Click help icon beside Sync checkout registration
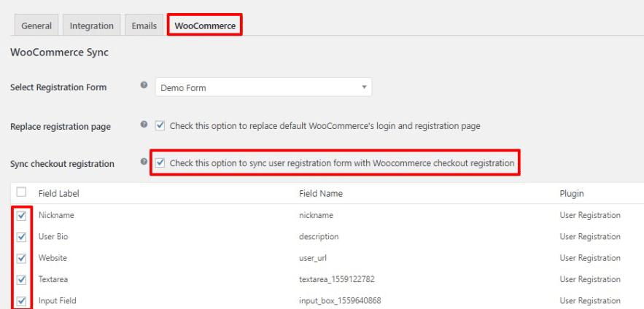 [144, 161]
